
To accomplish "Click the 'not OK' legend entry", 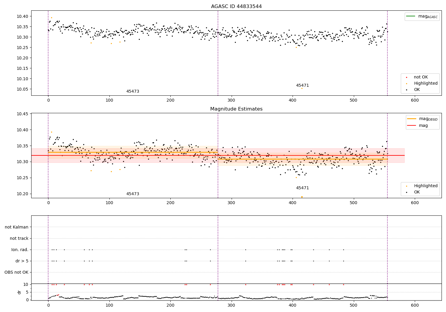I will click(421, 77).
